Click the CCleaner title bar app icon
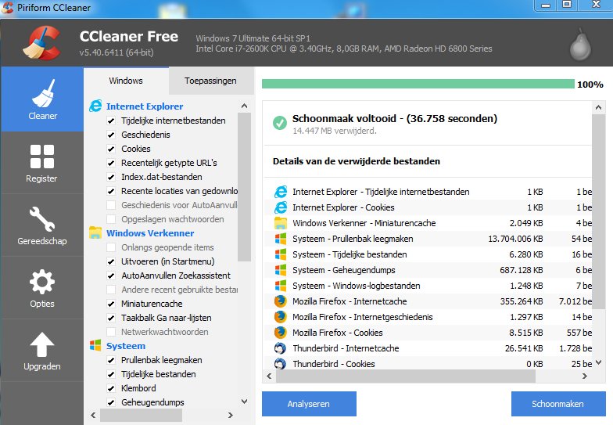Image resolution: width=613 pixels, height=425 pixels. [x=7, y=8]
